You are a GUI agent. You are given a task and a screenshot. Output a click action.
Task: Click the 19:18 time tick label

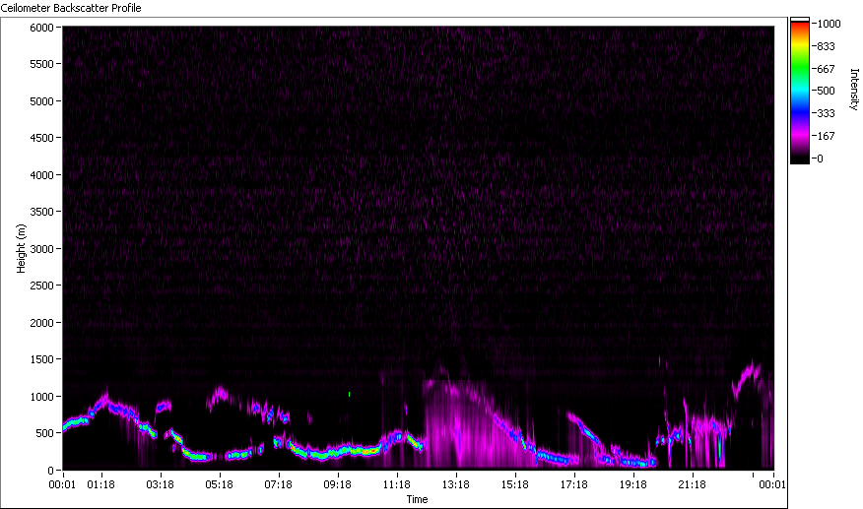632,484
